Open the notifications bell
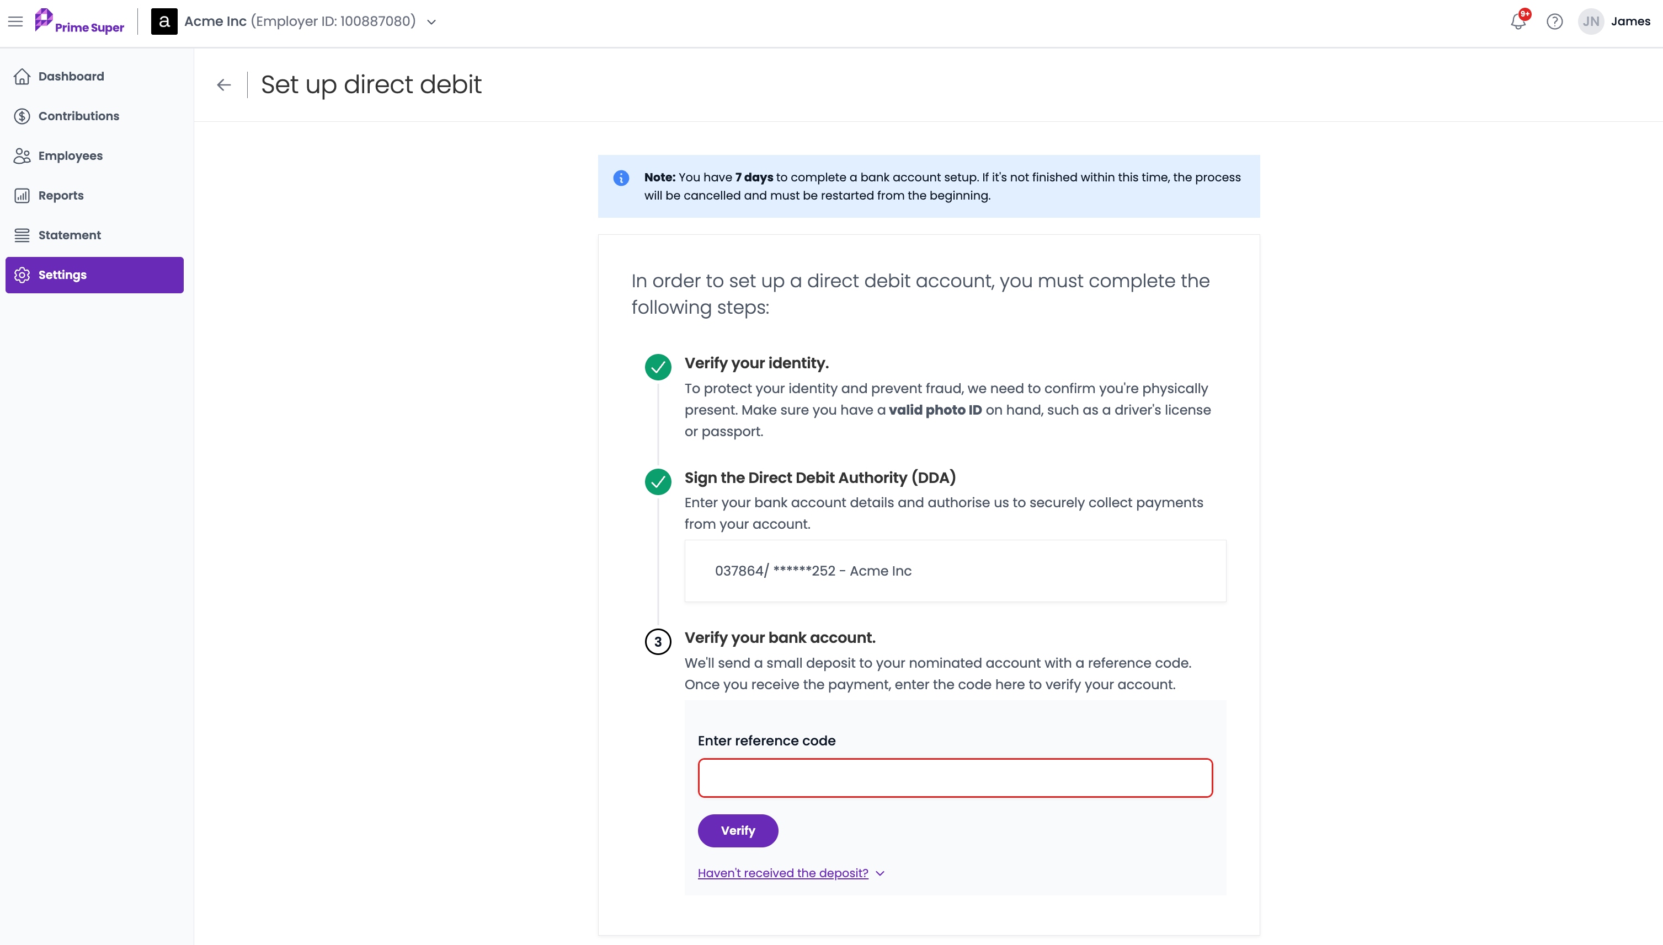The height and width of the screenshot is (945, 1663). [1518, 22]
